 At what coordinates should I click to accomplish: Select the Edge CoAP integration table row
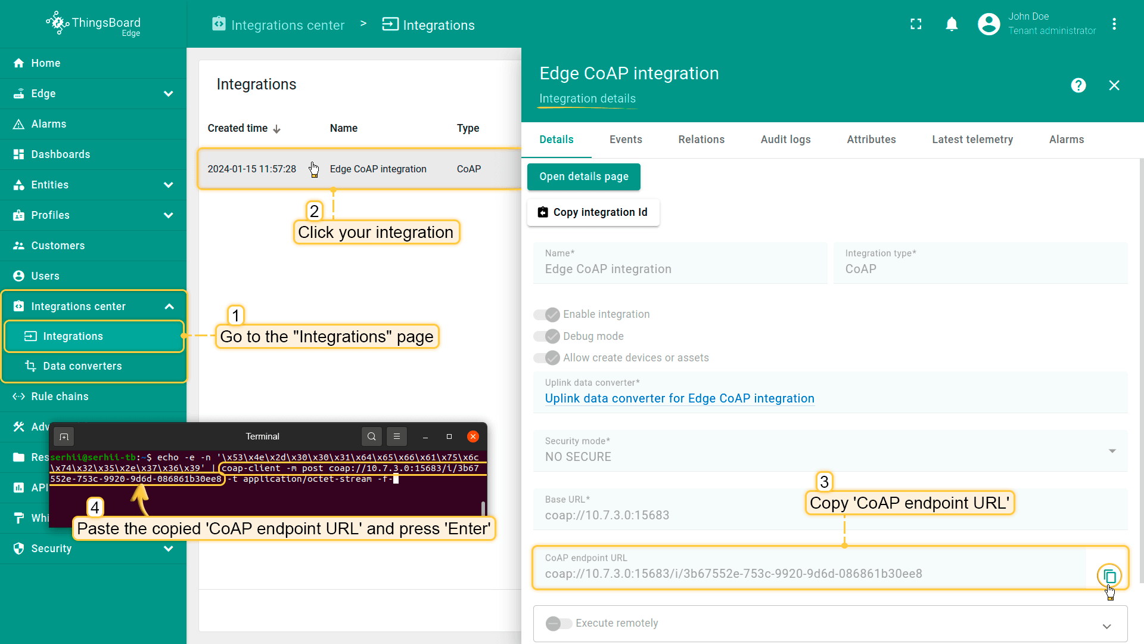pyautogui.click(x=360, y=169)
